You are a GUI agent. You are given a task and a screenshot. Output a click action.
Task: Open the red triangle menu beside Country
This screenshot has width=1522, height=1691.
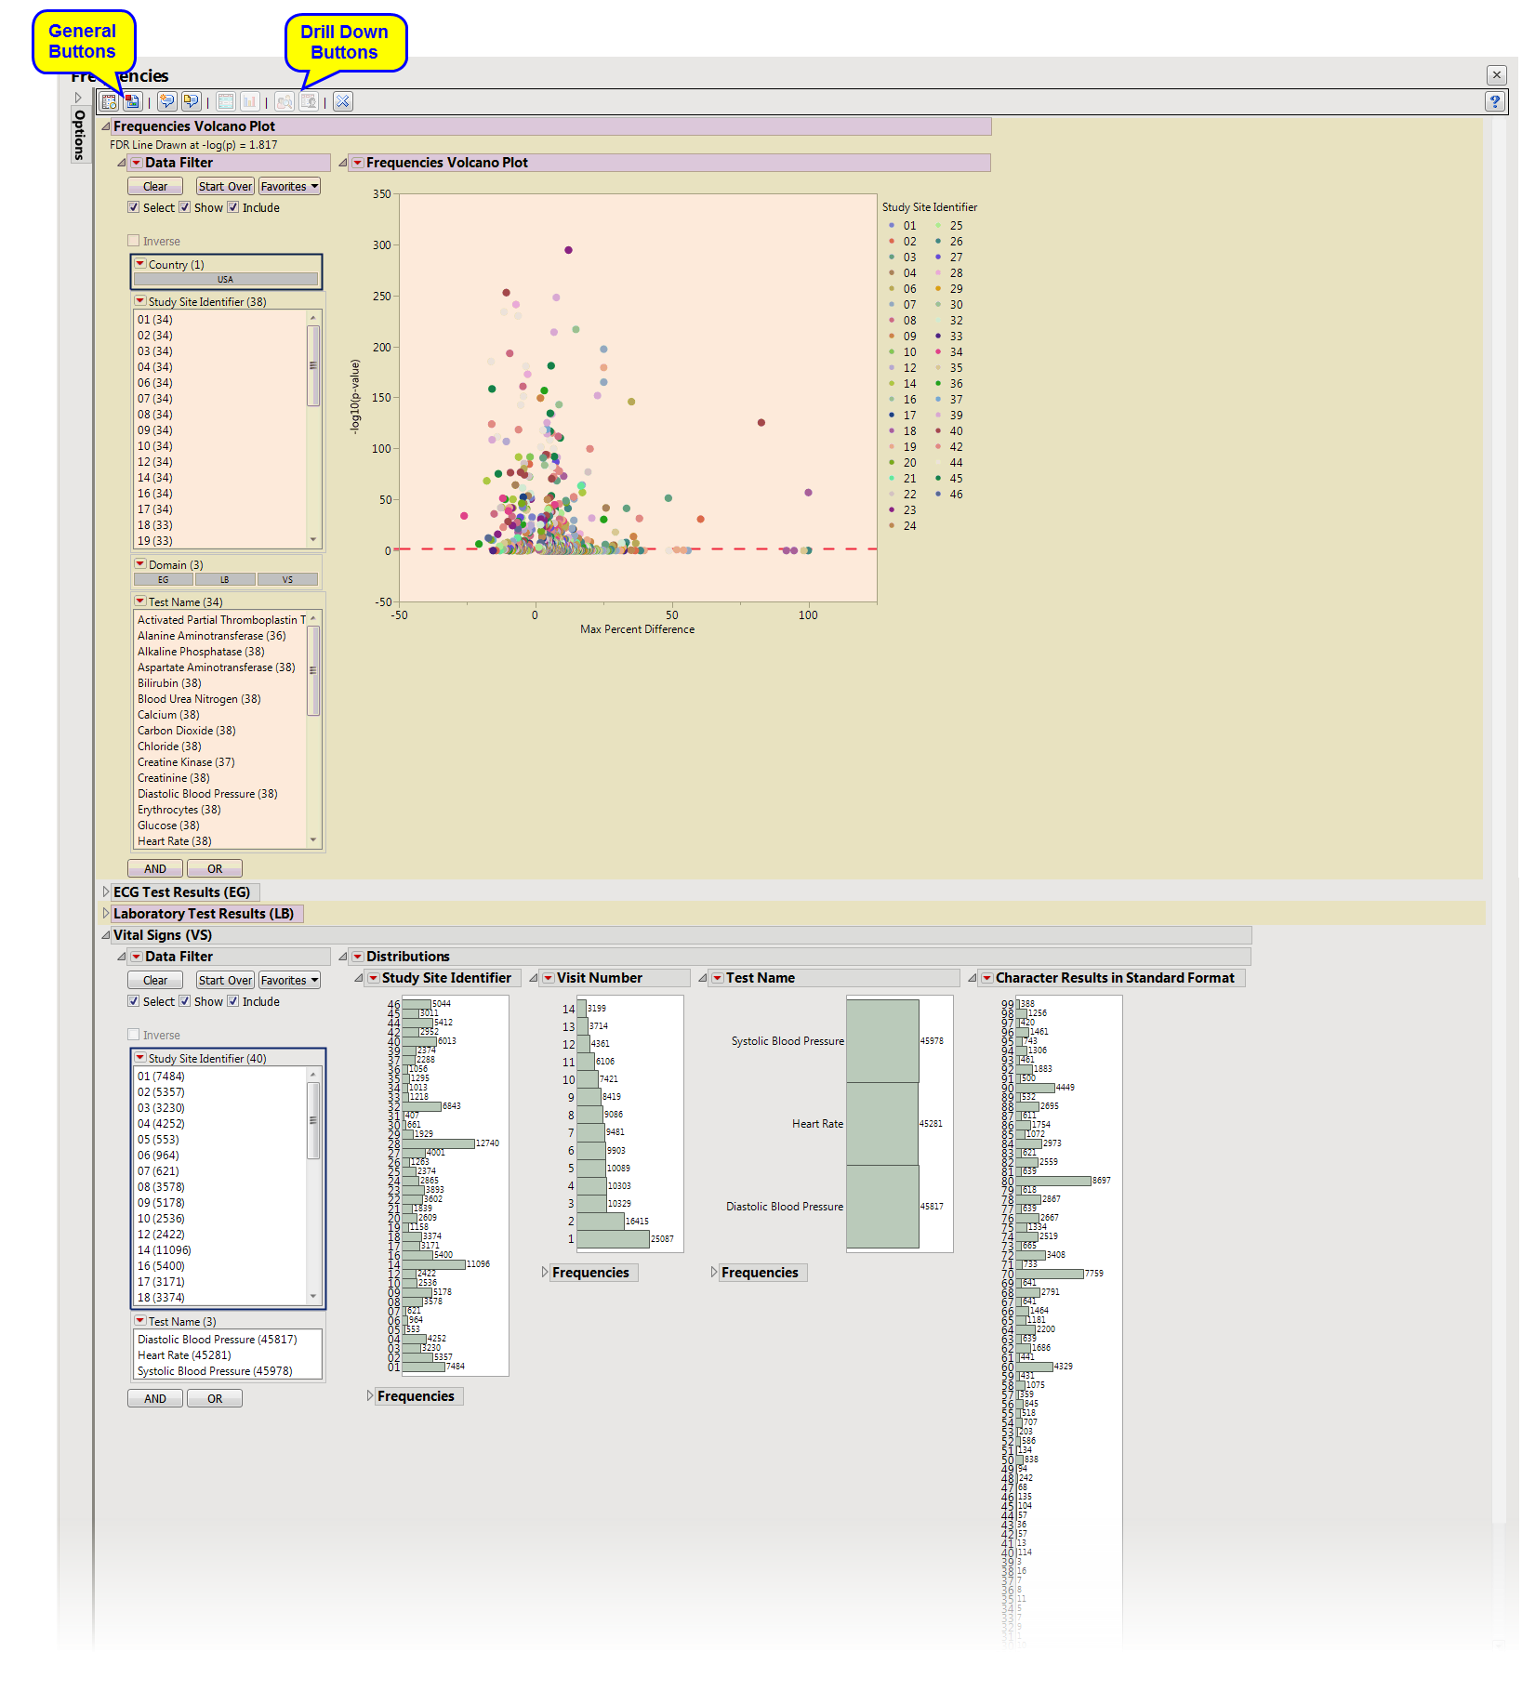(x=140, y=265)
